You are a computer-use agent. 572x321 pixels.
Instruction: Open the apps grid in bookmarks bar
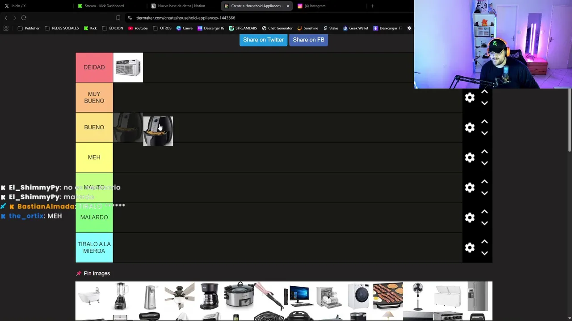click(x=6, y=28)
